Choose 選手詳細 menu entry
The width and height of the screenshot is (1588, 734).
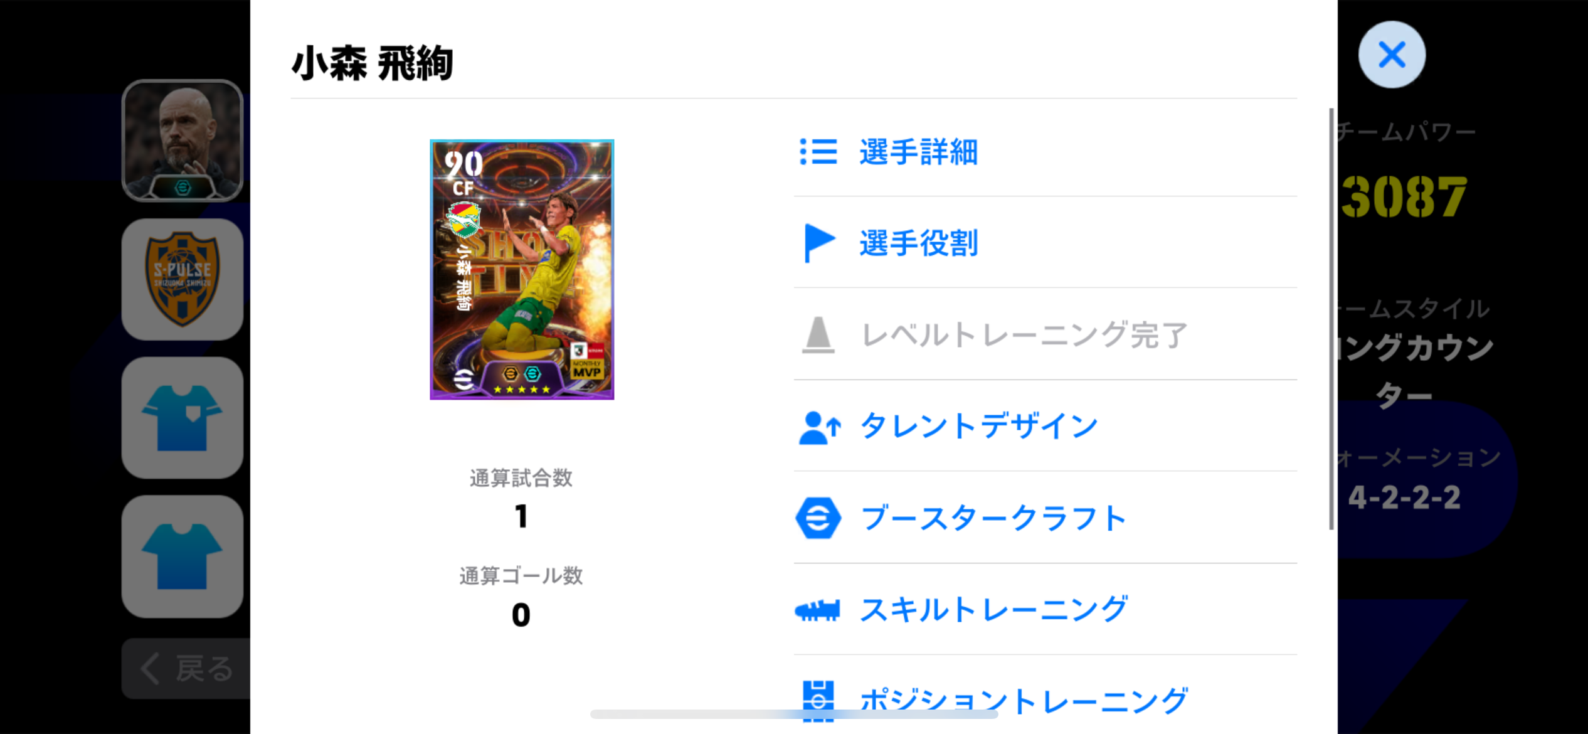pos(1045,152)
